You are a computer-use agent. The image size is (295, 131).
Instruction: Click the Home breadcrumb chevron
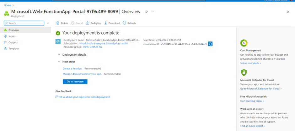[x=13, y=5]
